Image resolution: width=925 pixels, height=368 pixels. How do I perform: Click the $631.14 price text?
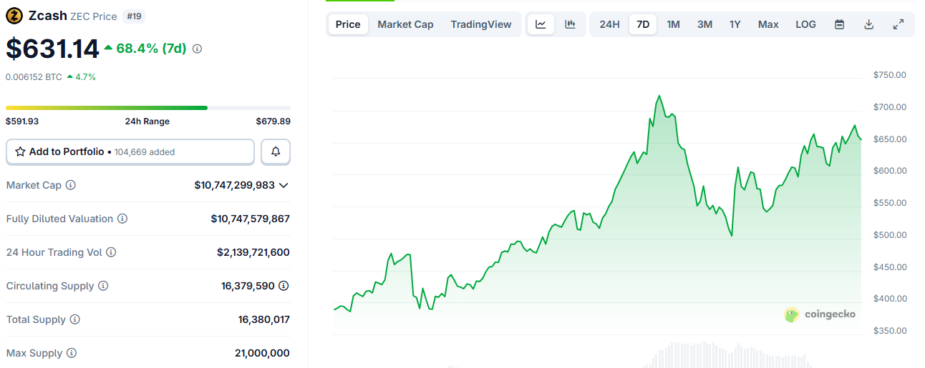pyautogui.click(x=52, y=49)
